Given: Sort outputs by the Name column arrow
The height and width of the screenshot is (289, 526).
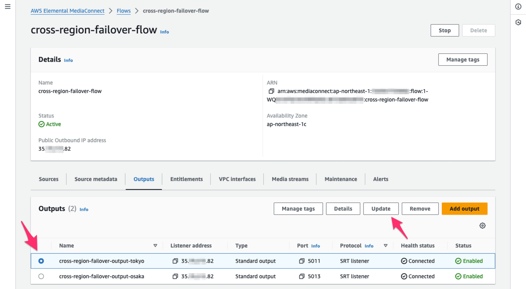Looking at the screenshot, I should tap(155, 246).
